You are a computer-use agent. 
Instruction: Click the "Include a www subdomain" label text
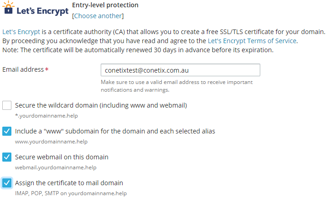[x=115, y=131]
